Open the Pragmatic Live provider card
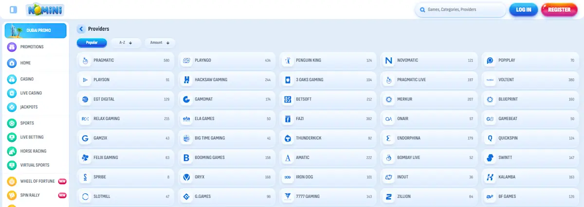Image resolution: width=584 pixels, height=207 pixels. 429,80
